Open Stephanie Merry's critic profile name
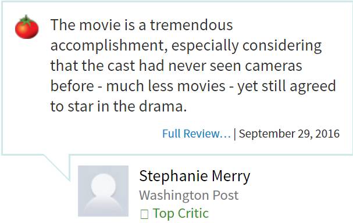 pos(195,176)
